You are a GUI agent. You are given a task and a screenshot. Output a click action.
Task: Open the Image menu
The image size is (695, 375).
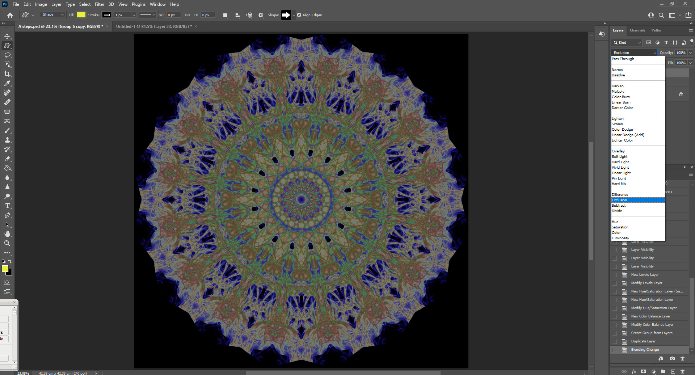[41, 4]
